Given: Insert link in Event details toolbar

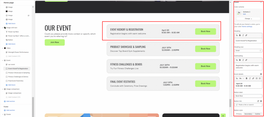Looking at the screenshot, I should pyautogui.click(x=253, y=78).
